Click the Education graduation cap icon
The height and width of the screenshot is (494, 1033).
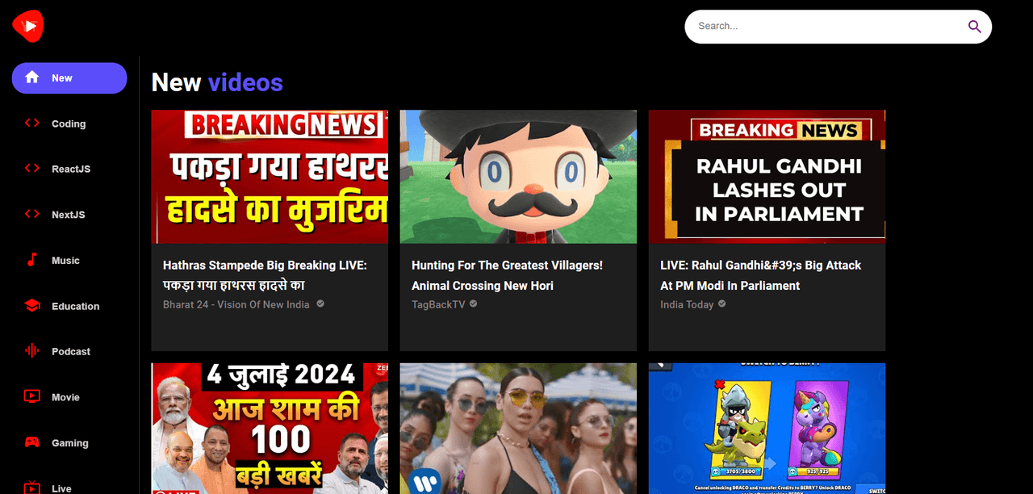31,306
